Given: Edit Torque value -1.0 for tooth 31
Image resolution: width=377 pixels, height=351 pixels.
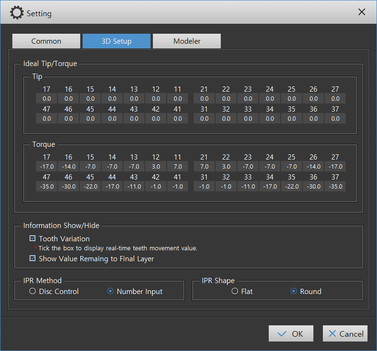Looking at the screenshot, I should tap(204, 187).
